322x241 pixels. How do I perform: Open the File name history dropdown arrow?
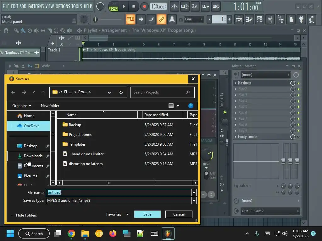pyautogui.click(x=194, y=192)
